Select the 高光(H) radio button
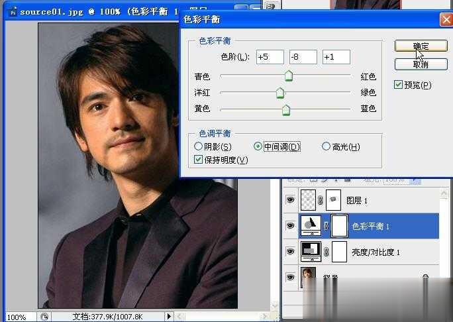This screenshot has width=453, height=322. 326,146
